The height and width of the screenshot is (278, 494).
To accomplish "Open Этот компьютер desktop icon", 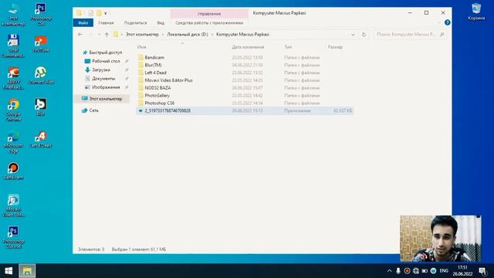I will click(13, 15).
